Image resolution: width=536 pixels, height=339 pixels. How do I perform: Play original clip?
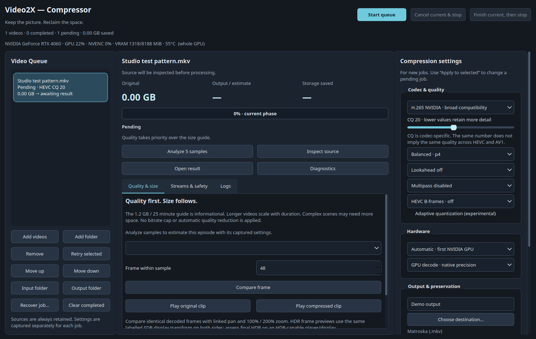188,306
